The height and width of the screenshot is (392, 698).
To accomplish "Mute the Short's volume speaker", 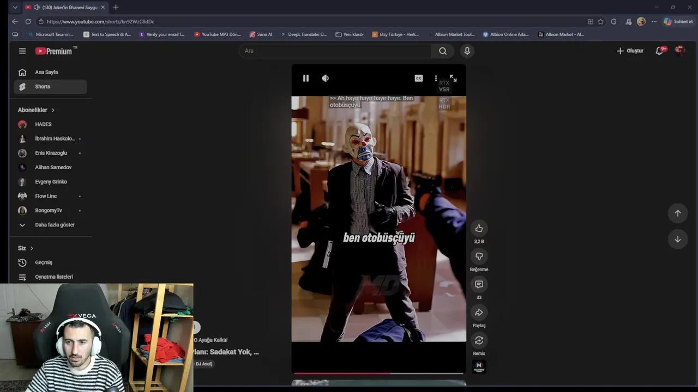I will 326,78.
